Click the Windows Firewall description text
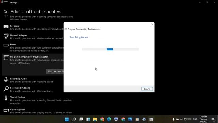 pos(42,18)
